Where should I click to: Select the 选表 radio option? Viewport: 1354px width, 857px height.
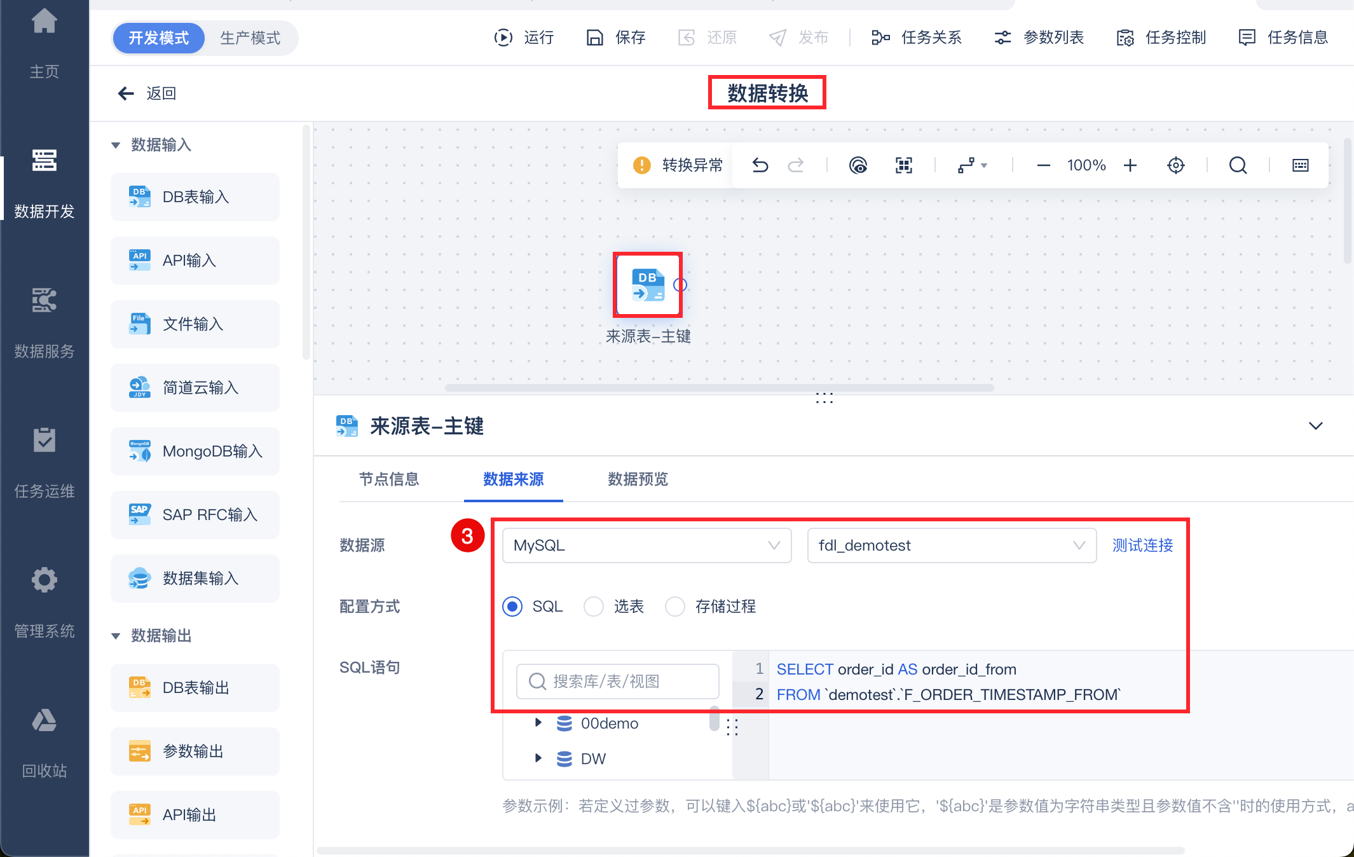594,607
